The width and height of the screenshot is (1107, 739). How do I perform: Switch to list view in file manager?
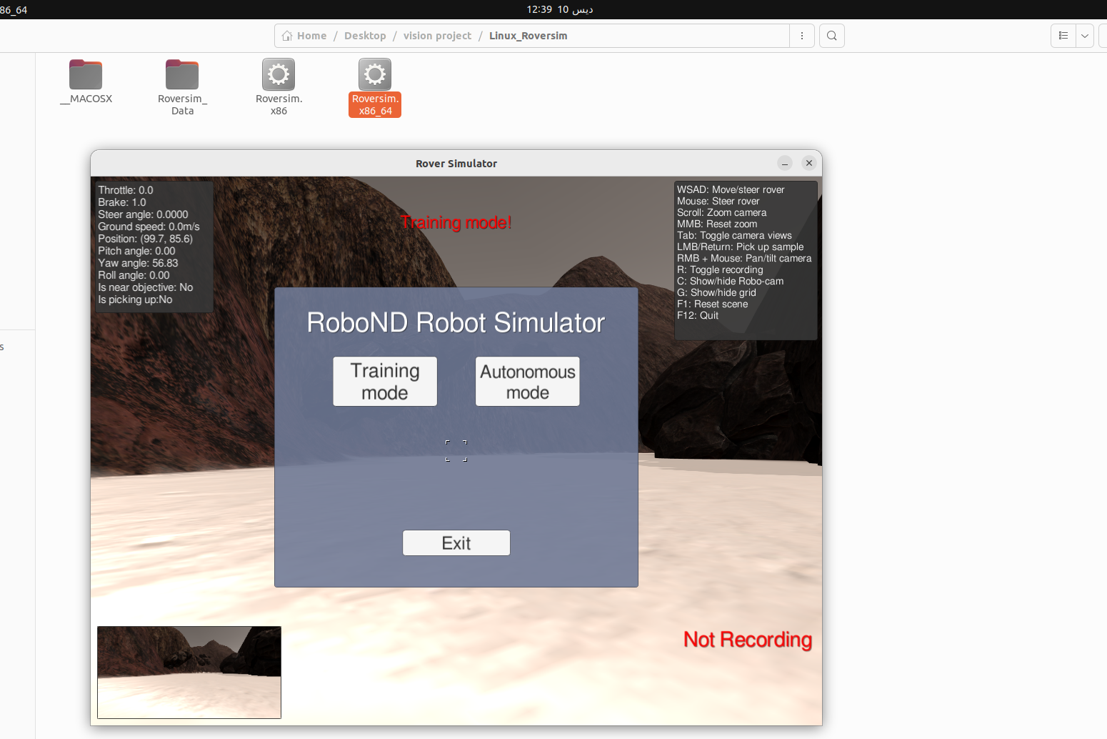click(x=1063, y=36)
